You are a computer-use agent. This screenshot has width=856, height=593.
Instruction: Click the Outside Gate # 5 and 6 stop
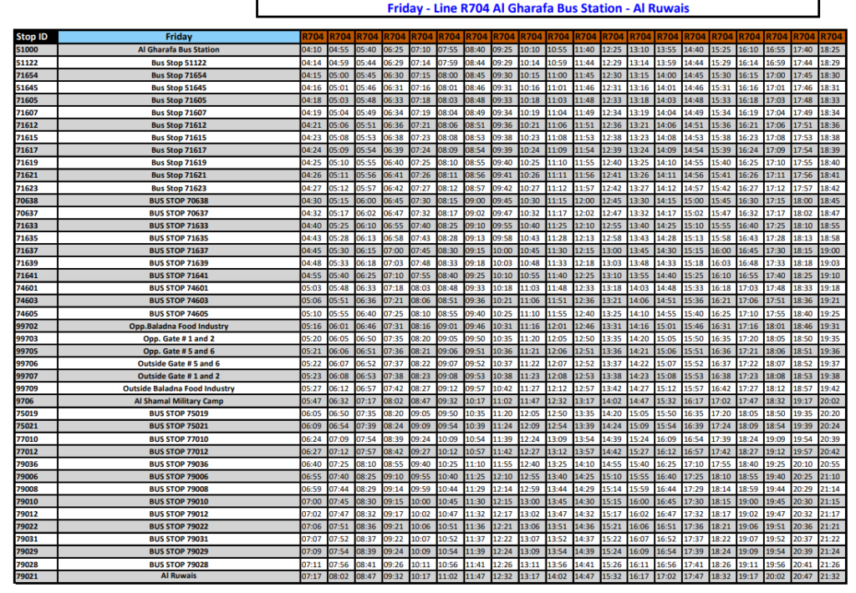179,363
